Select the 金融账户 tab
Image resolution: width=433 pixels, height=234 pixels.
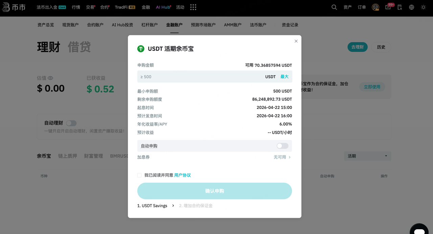(174, 25)
